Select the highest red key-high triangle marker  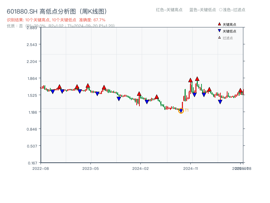click(197, 79)
